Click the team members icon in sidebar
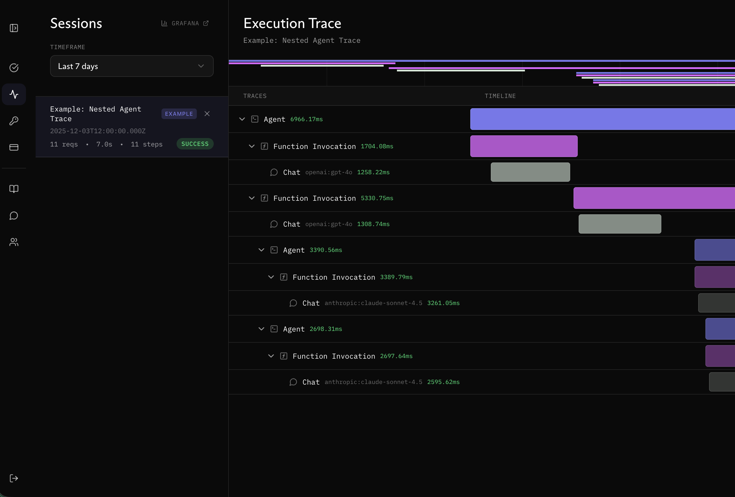 [14, 242]
